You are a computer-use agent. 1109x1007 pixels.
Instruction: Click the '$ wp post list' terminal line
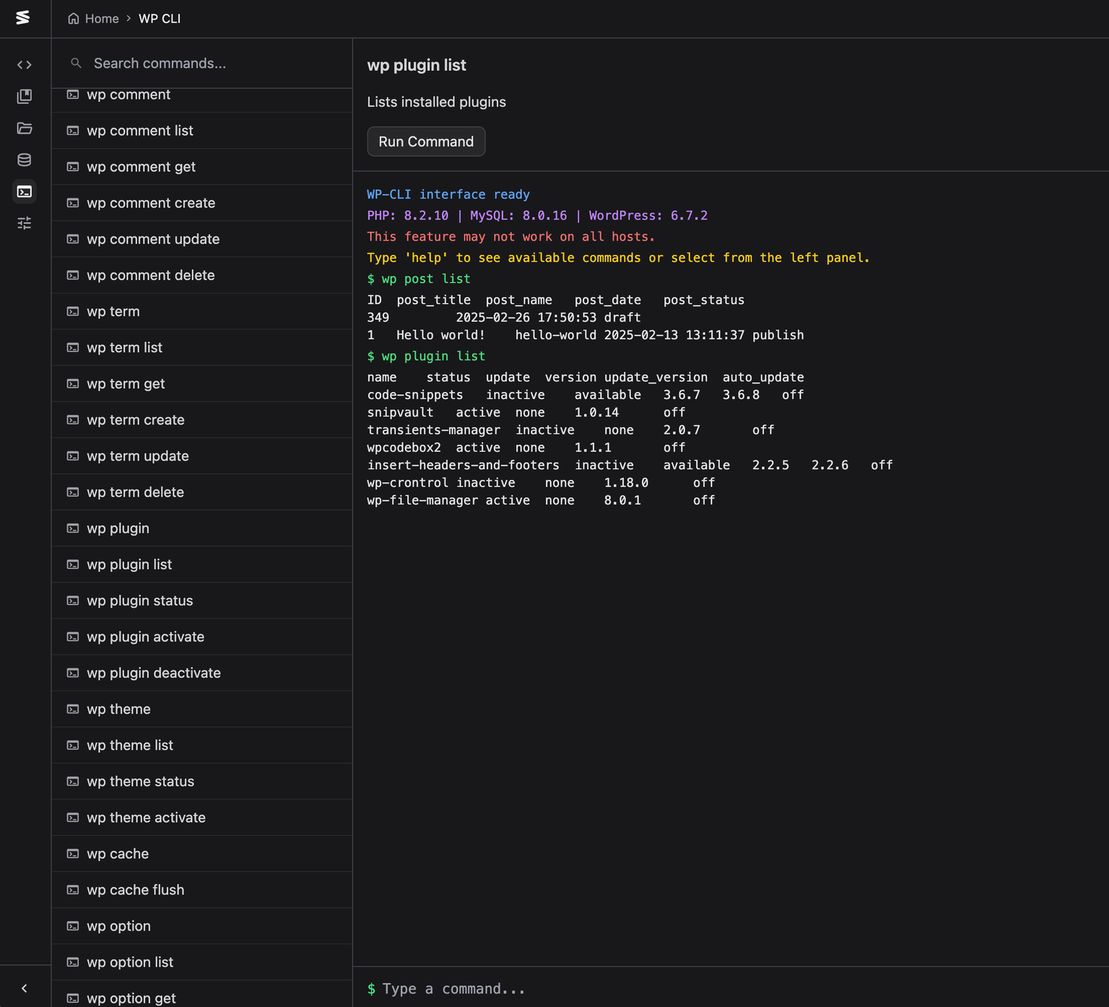[x=419, y=279]
